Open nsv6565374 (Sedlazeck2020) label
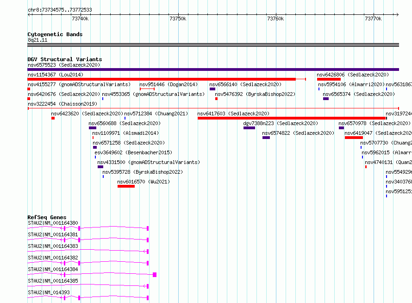This screenshot has width=412, height=303. click(359, 94)
